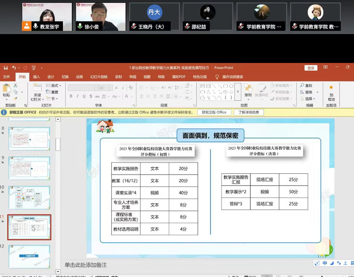Click the 了解详细信息 button

click(x=249, y=113)
